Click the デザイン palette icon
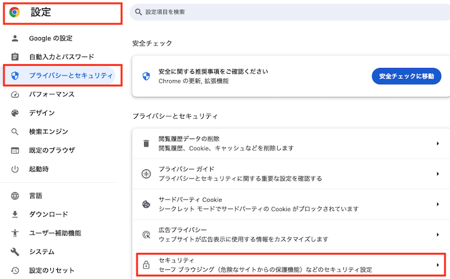This screenshot has width=450, height=279. pos(15,113)
